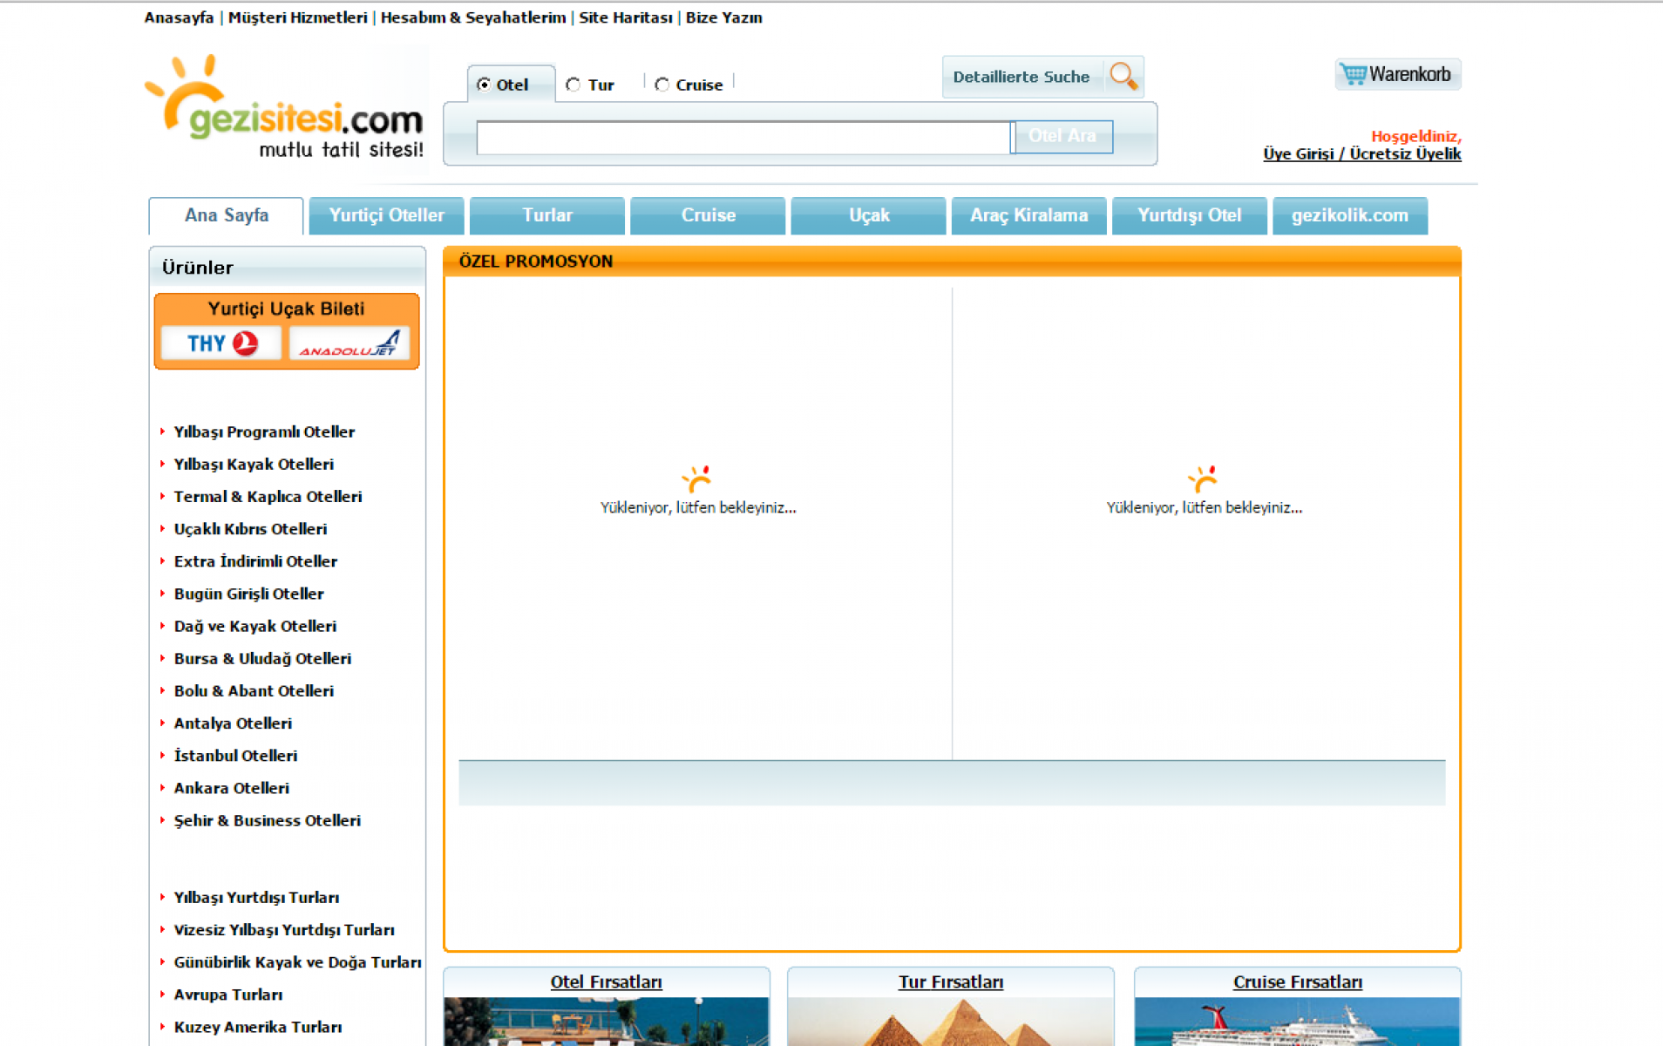The height and width of the screenshot is (1046, 1663).
Task: Open the Antalya Otelleri sidebar link
Action: [x=233, y=723]
